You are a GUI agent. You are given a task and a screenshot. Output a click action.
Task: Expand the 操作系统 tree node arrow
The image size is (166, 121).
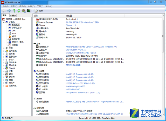[x=4, y=51]
